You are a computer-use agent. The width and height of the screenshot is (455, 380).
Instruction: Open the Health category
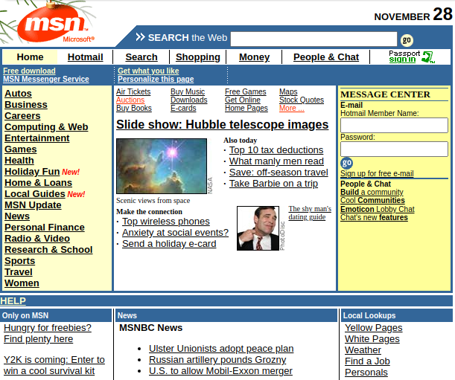19,161
